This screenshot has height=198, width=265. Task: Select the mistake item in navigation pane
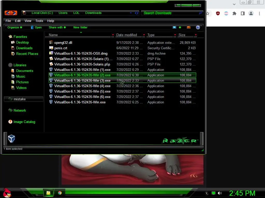24,99
